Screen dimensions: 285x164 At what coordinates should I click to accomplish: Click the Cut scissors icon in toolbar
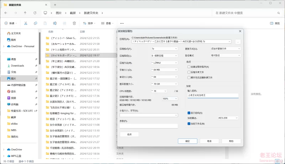pos(26,23)
